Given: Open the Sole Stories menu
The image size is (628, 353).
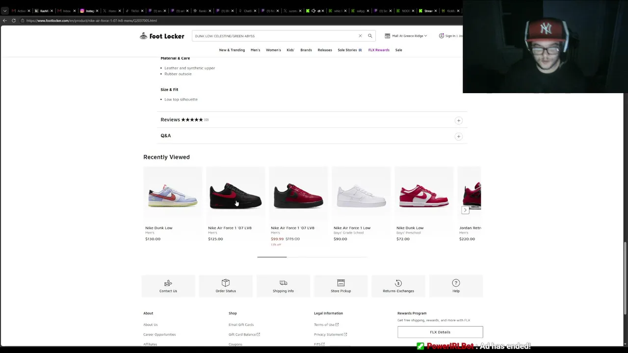Looking at the screenshot, I should tap(349, 50).
